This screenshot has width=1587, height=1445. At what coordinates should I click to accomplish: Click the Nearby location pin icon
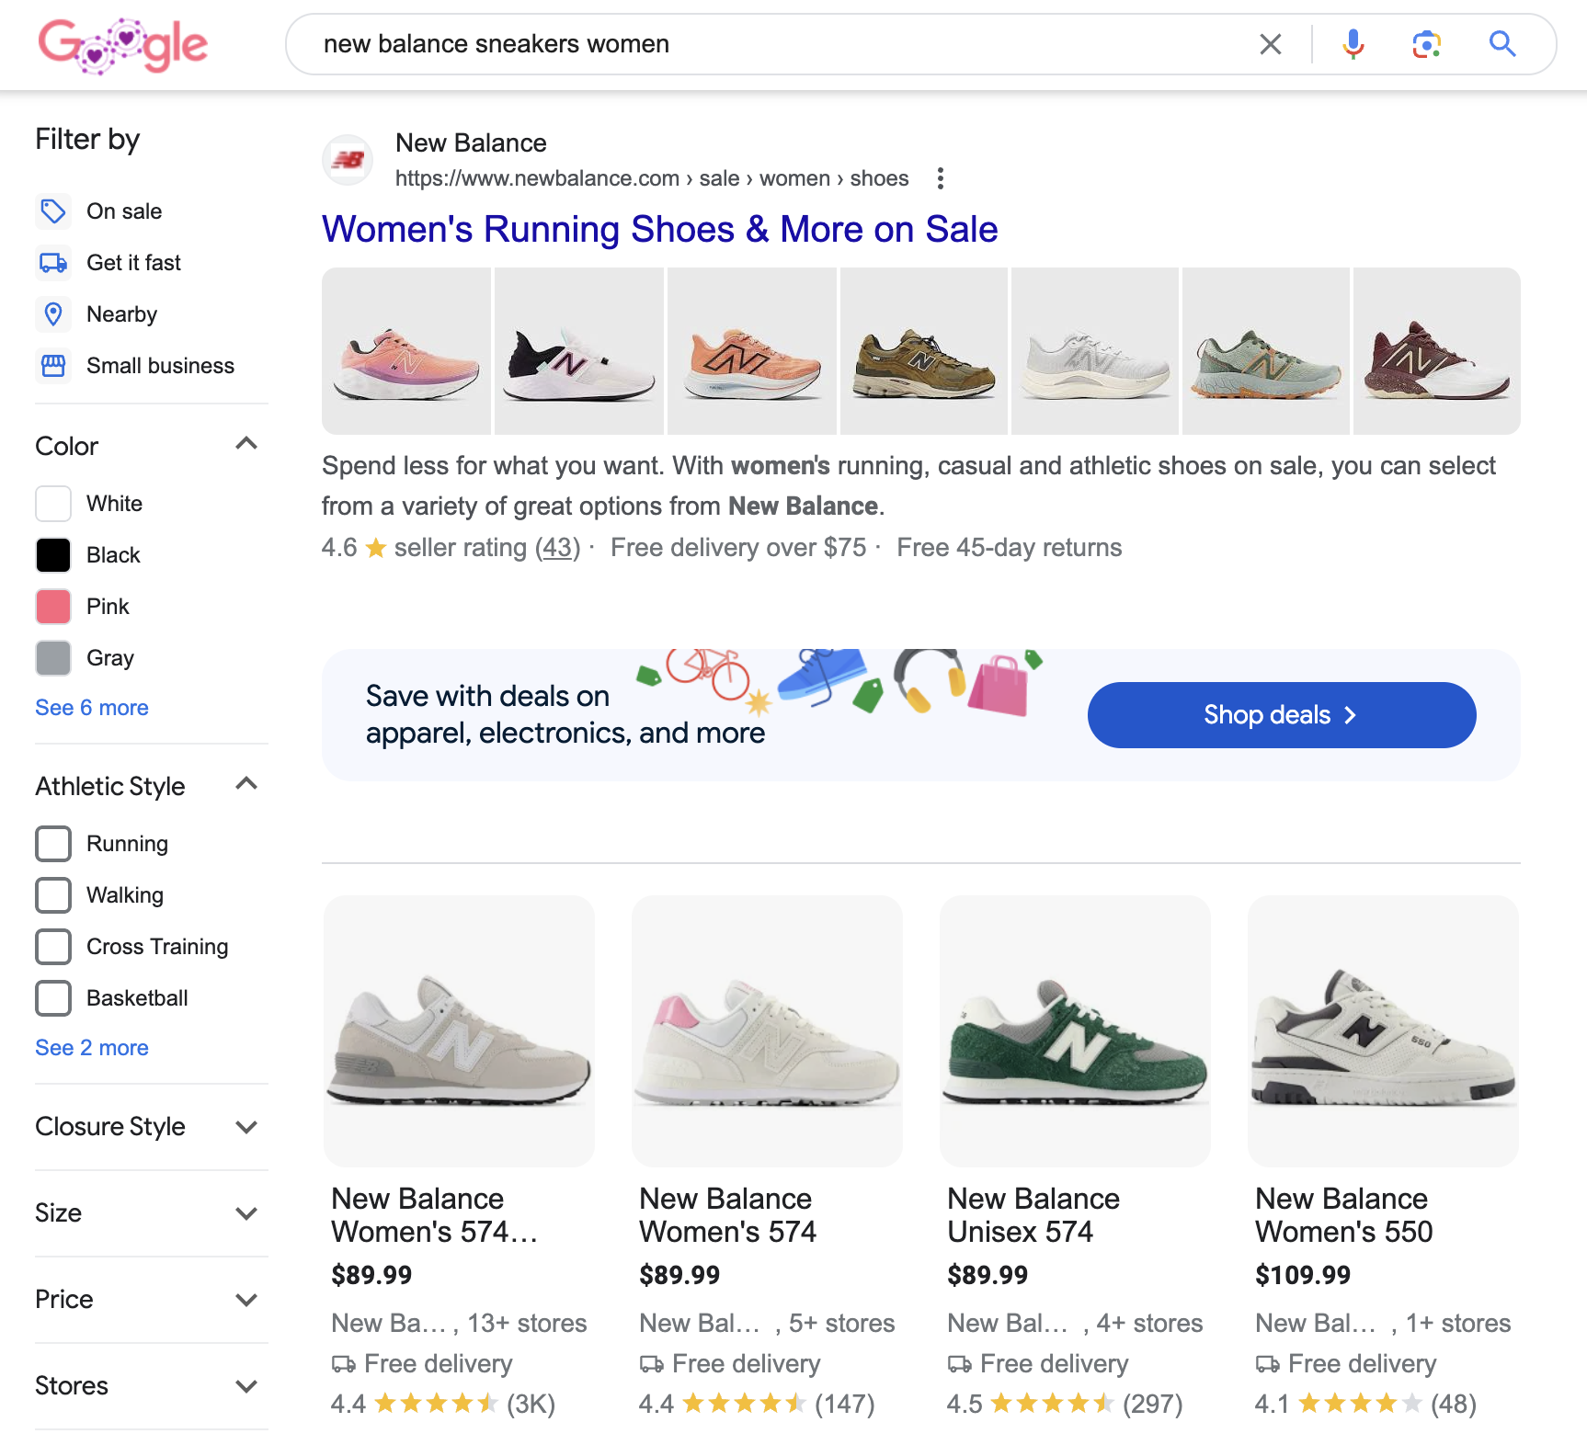tap(53, 314)
